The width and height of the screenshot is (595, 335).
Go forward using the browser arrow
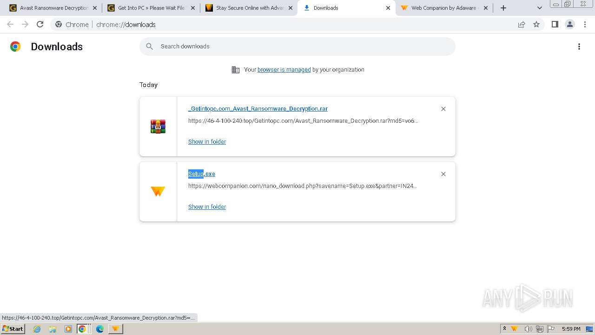[x=25, y=24]
